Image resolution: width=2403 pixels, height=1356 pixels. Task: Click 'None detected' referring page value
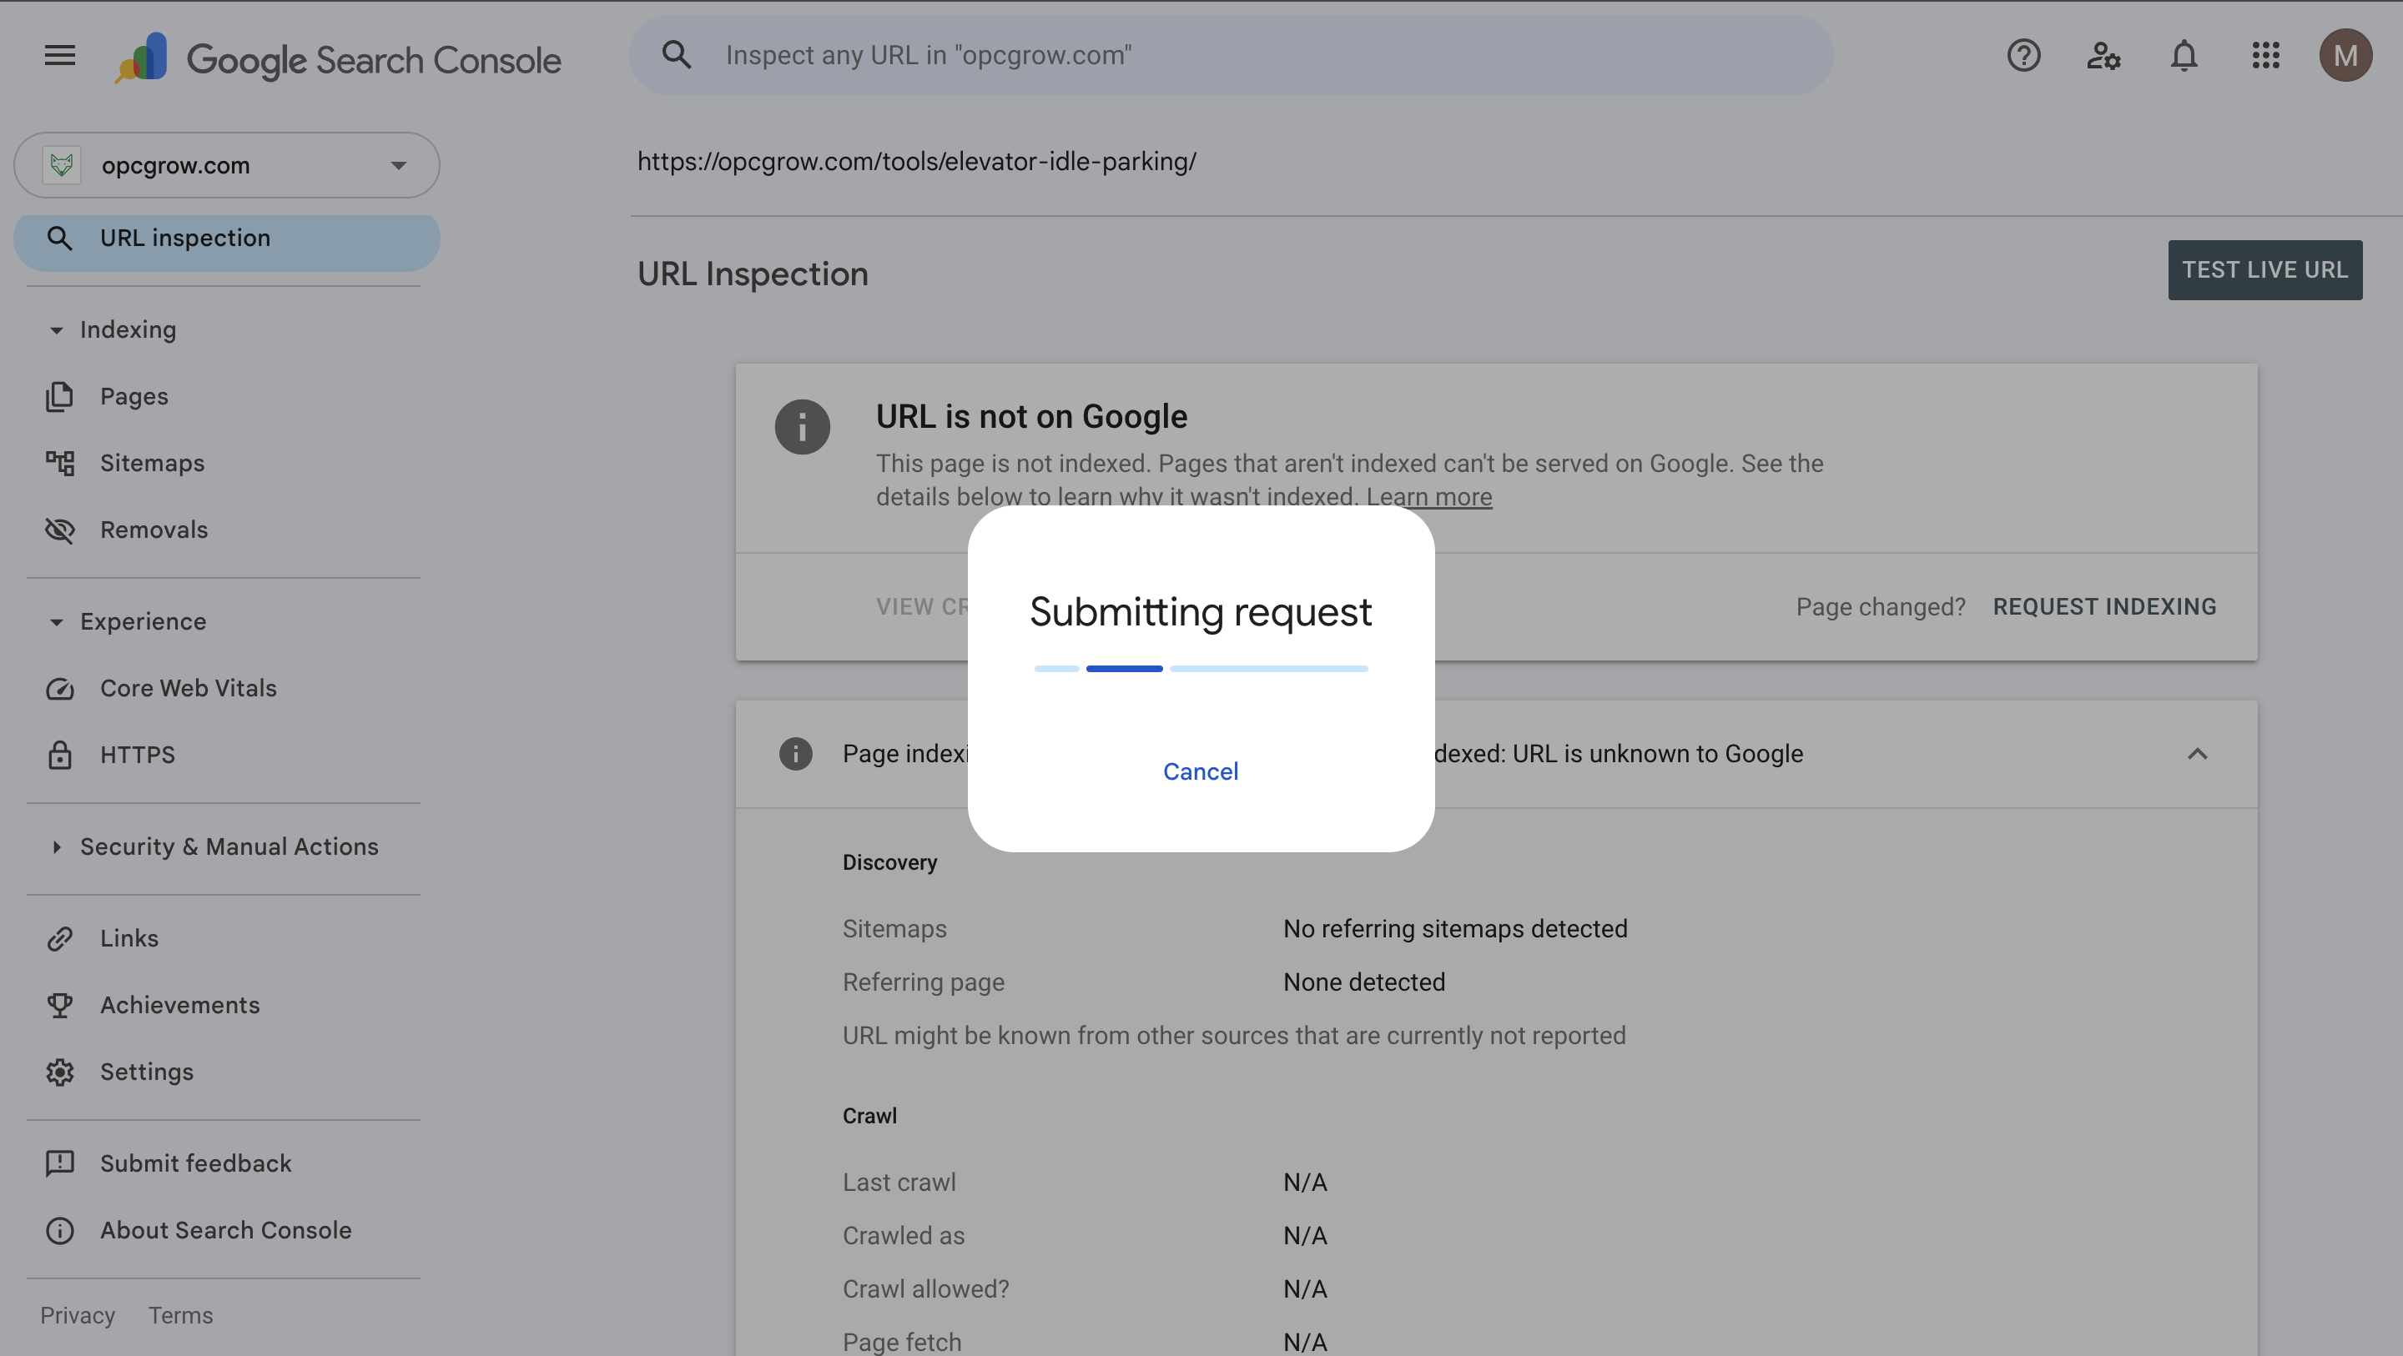(1364, 982)
